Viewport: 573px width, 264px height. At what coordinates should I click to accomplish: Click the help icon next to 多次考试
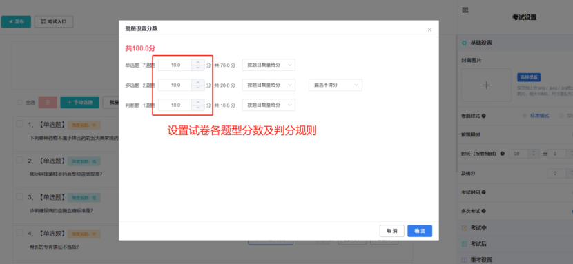[x=483, y=211]
